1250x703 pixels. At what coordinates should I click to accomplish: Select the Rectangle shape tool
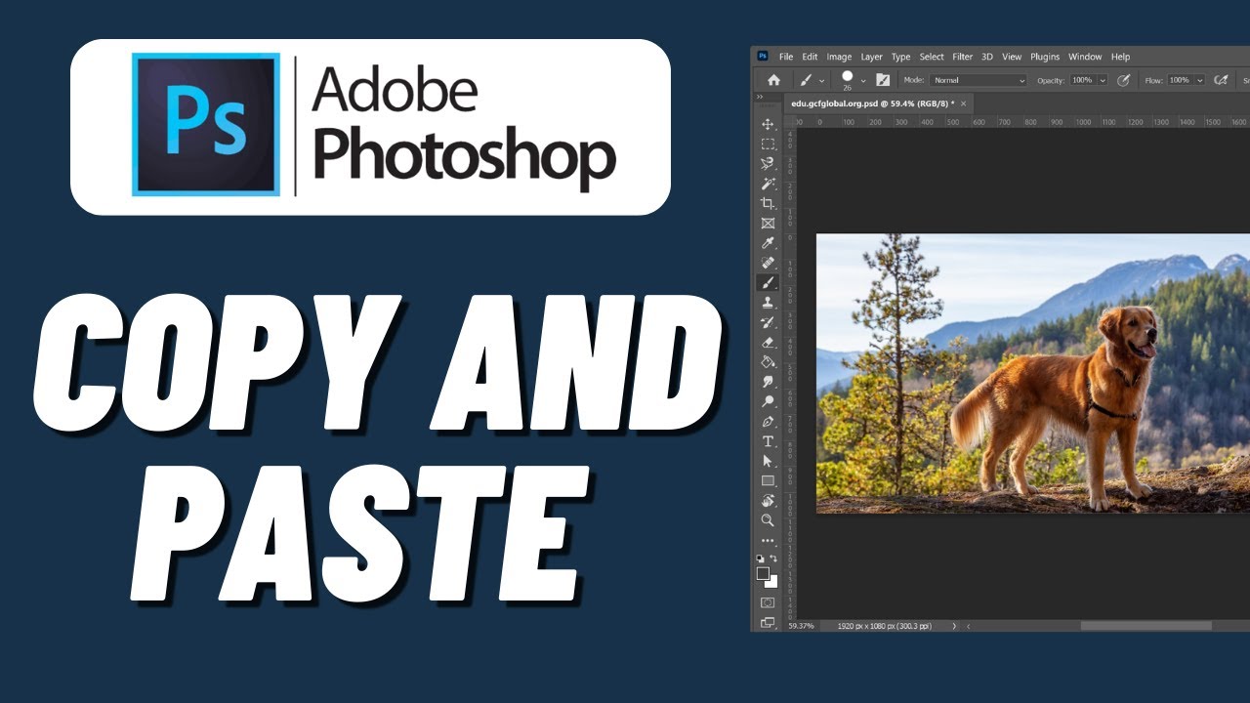[768, 480]
